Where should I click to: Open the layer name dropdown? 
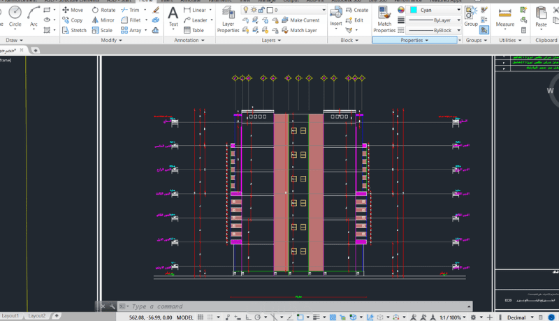324,10
